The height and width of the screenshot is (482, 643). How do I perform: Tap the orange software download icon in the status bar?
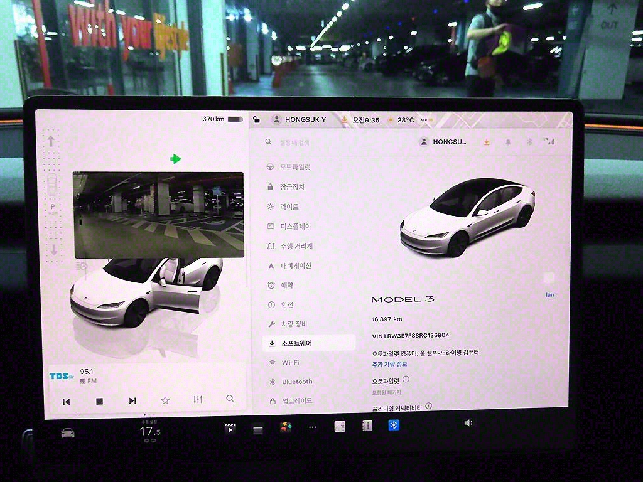[345, 119]
